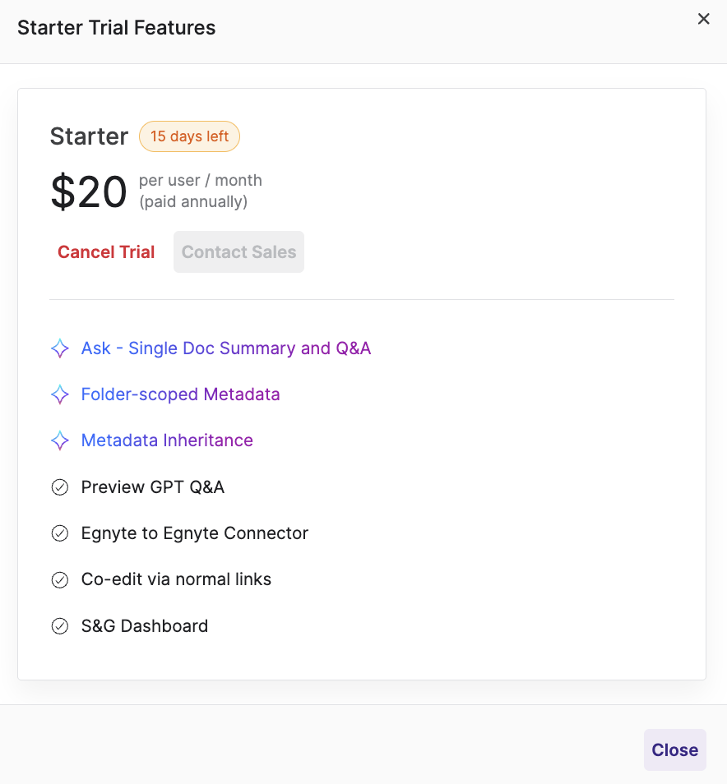Click the checkmark icon beside S&G Dashboard
Screen dimensions: 727x784
coord(59,625)
